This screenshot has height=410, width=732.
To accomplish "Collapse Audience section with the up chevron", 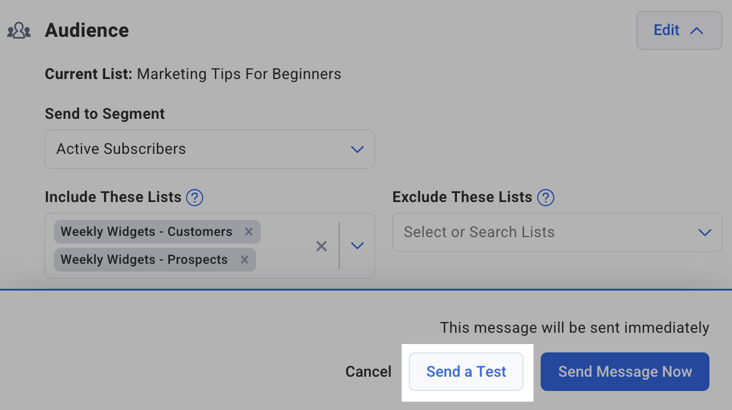I will 697,31.
